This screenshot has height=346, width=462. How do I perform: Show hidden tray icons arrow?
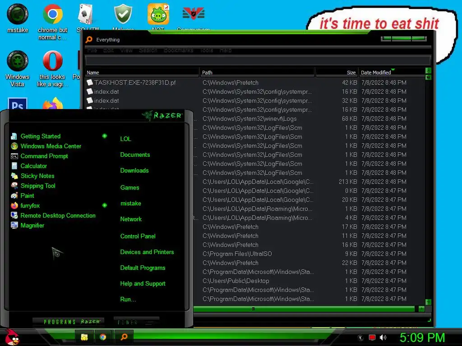360,338
